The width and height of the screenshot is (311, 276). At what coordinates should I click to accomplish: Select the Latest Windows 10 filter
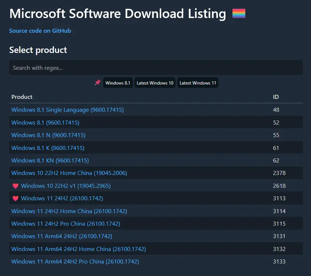click(x=155, y=83)
